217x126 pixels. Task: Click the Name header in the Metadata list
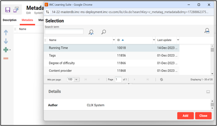coord(23,29)
